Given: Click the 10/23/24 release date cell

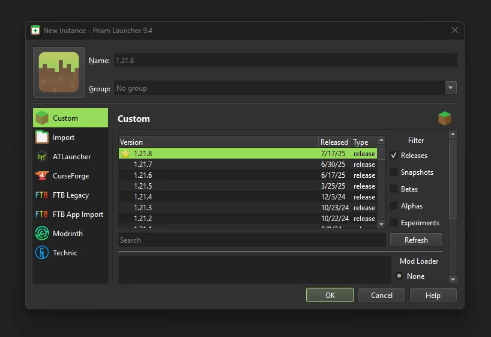Looking at the screenshot, I should coord(335,207).
